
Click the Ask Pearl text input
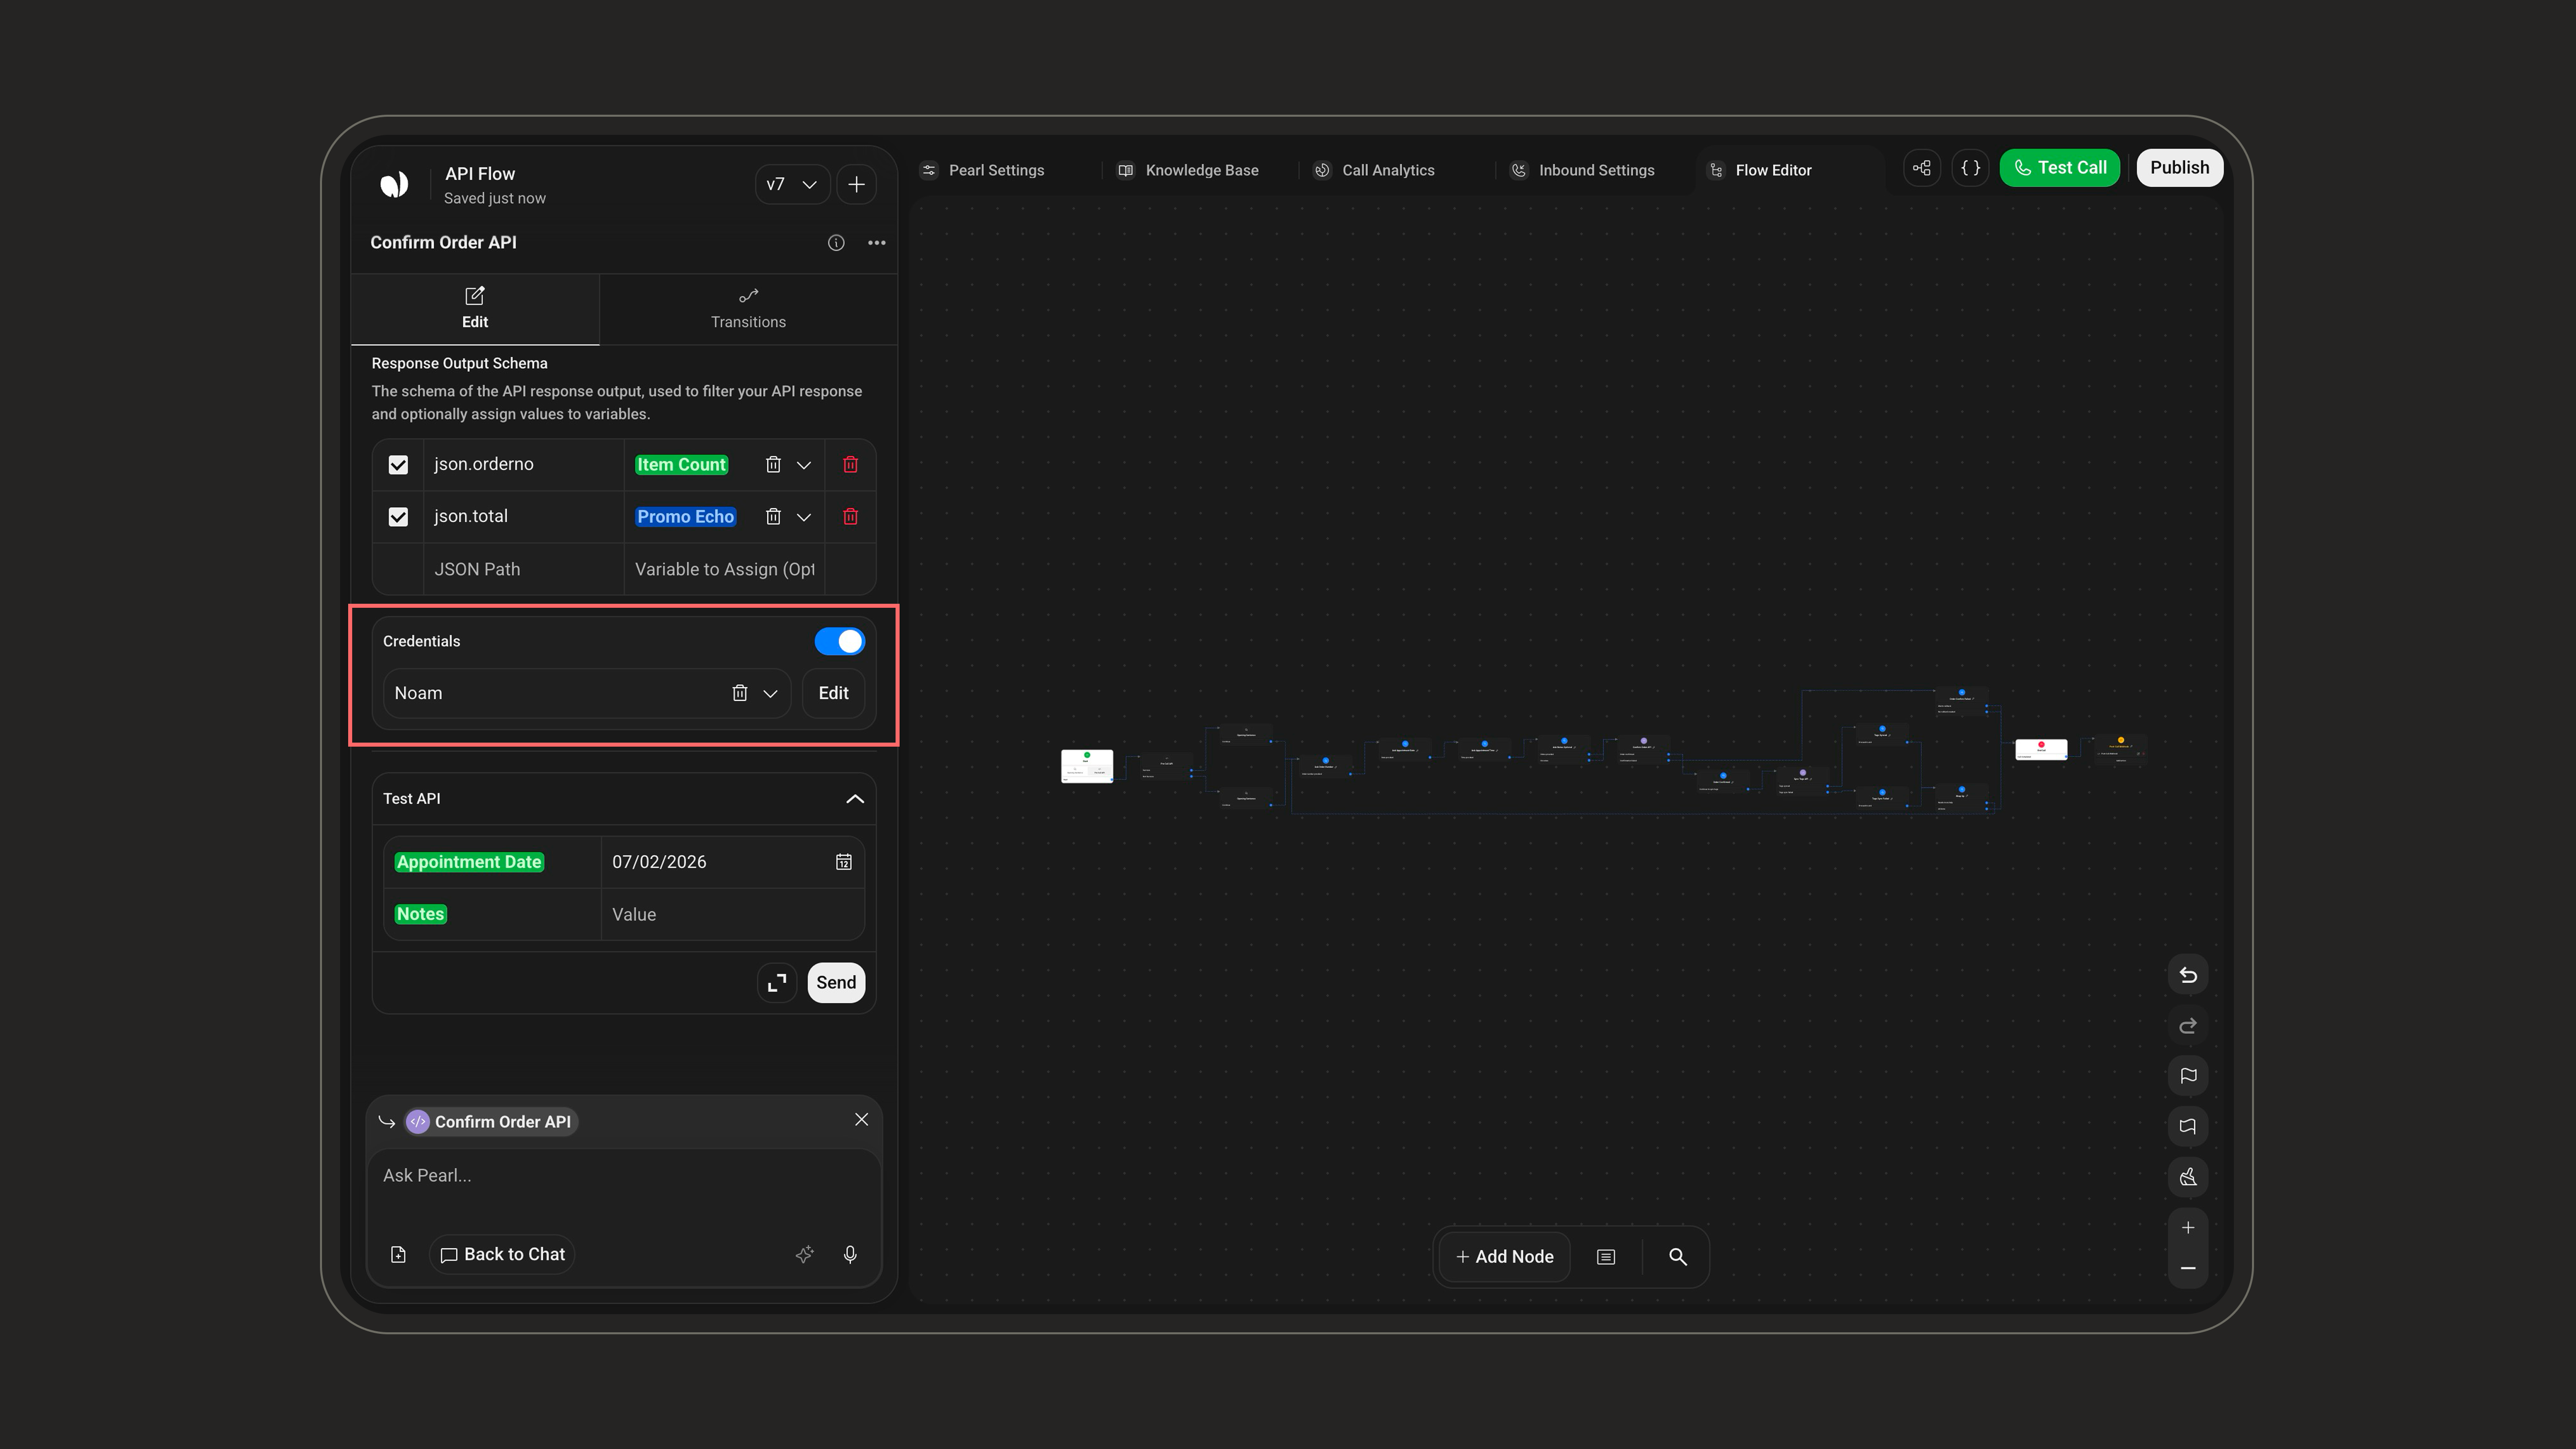[624, 1176]
